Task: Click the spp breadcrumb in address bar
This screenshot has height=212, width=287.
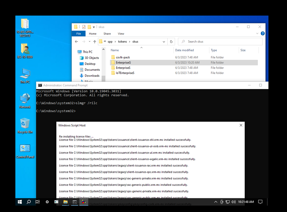Action: tap(110, 42)
